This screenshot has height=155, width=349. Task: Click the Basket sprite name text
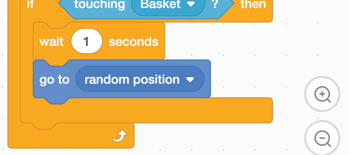(160, 4)
